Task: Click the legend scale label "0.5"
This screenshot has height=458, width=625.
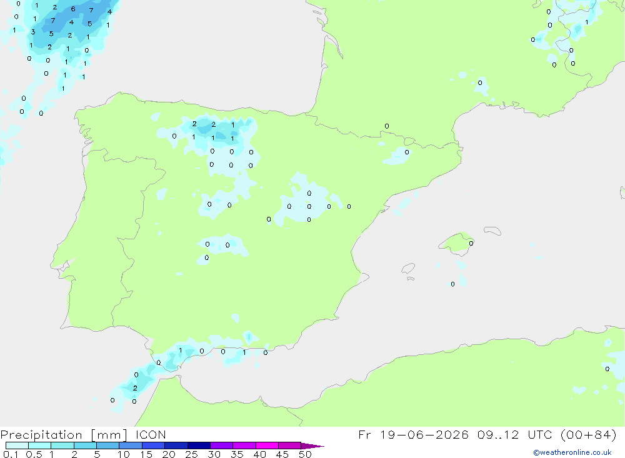Action: (x=34, y=454)
